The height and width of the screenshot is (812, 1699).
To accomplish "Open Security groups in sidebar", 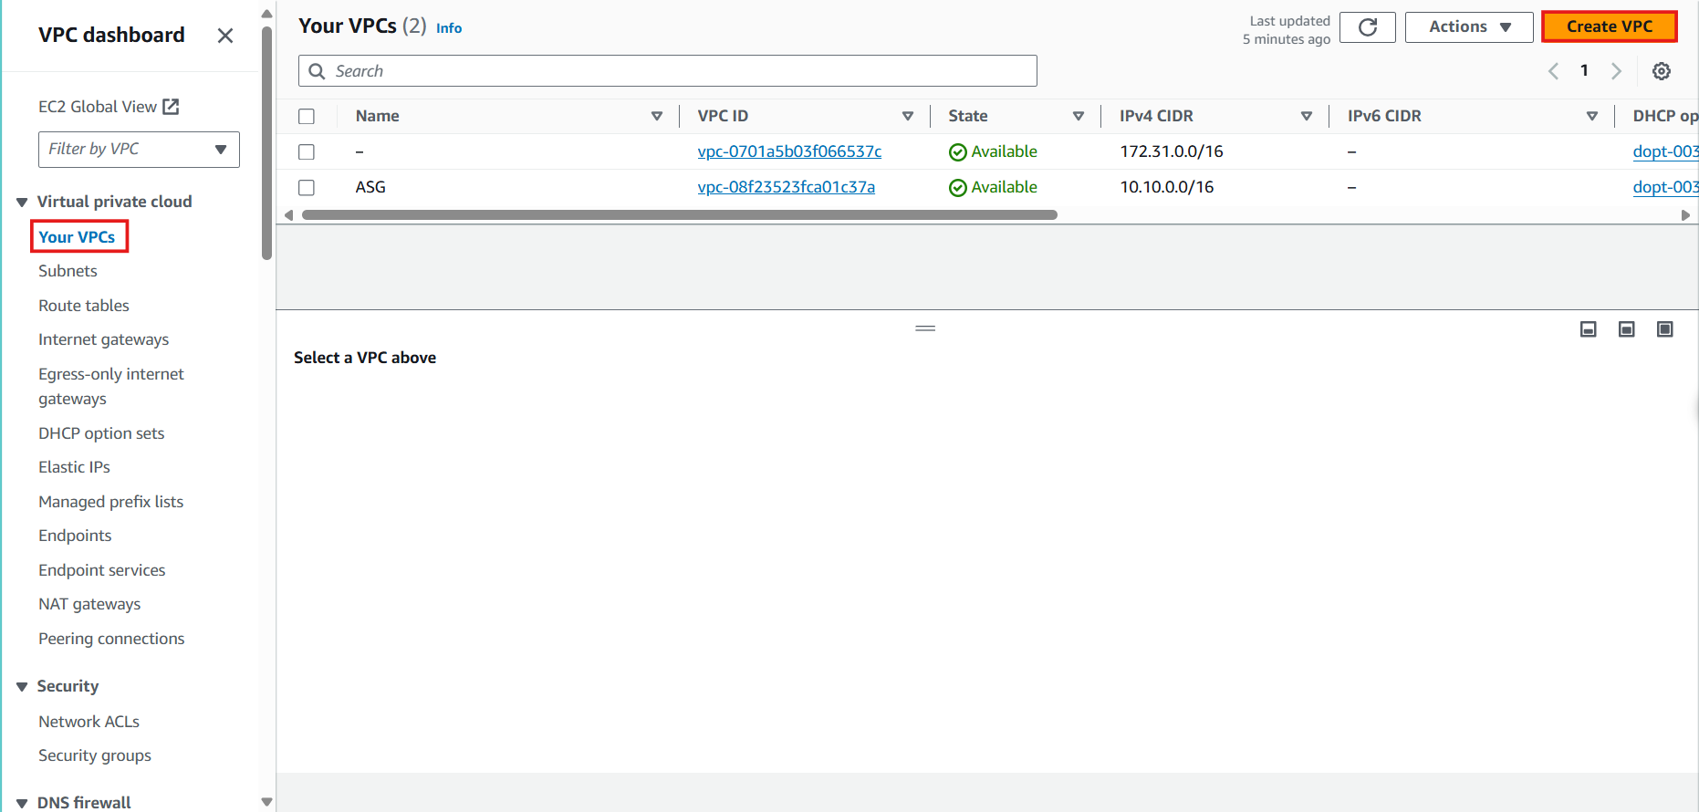I will point(95,755).
